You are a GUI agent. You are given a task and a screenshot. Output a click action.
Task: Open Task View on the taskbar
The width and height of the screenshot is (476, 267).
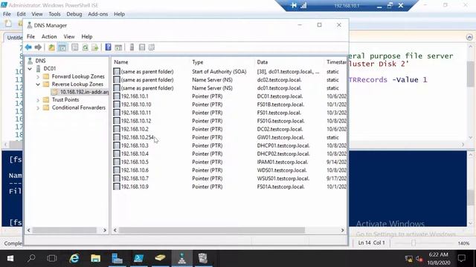coord(52,259)
